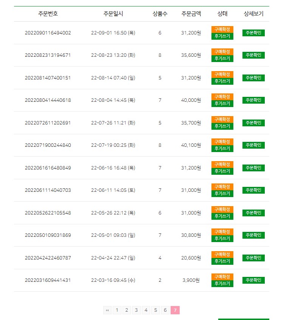The height and width of the screenshot is (320, 306).
Task: Go to pagination page 3
Action: [x=137, y=310]
